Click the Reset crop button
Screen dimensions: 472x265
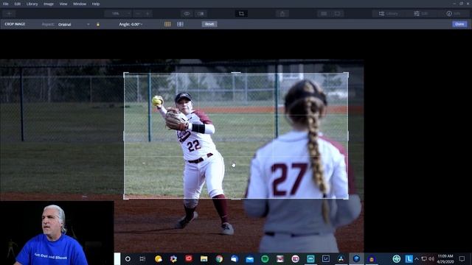tap(209, 24)
